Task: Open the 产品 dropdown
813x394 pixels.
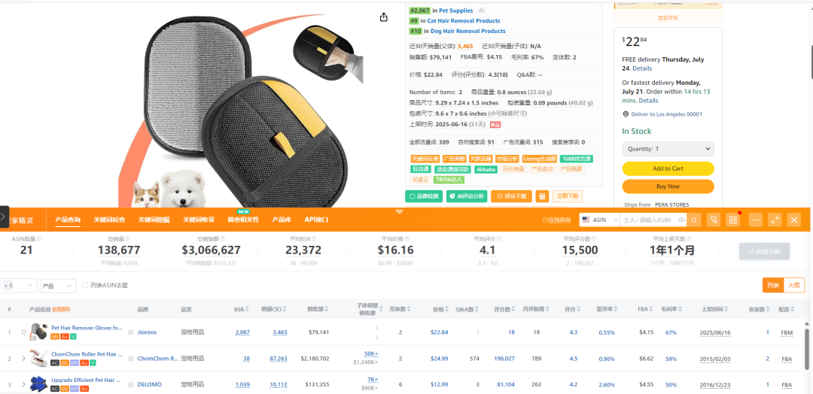Action: (x=57, y=285)
